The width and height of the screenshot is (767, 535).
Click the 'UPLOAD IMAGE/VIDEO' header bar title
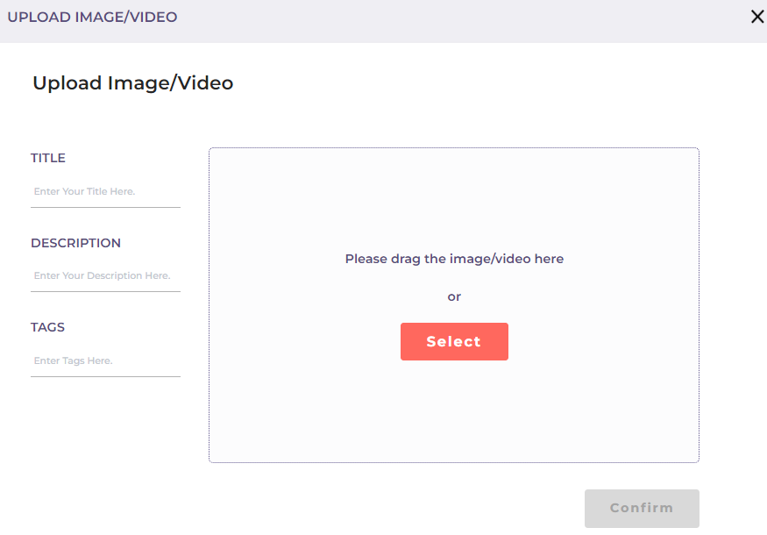tap(92, 18)
